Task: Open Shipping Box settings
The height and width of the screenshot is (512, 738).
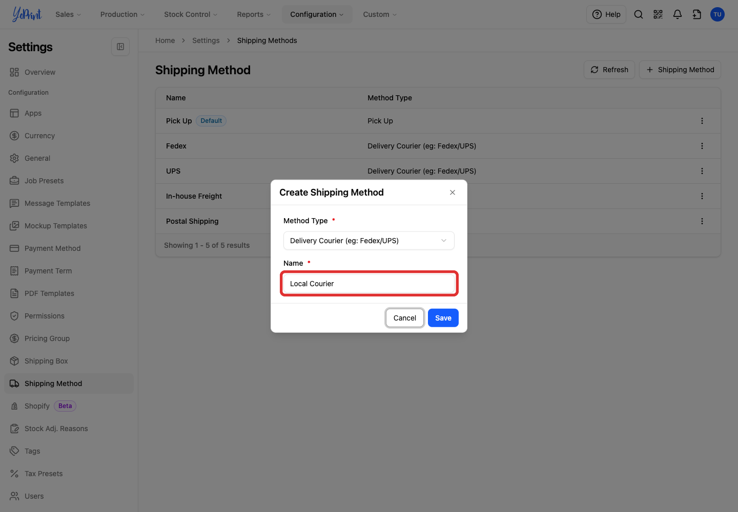Action: (69, 361)
